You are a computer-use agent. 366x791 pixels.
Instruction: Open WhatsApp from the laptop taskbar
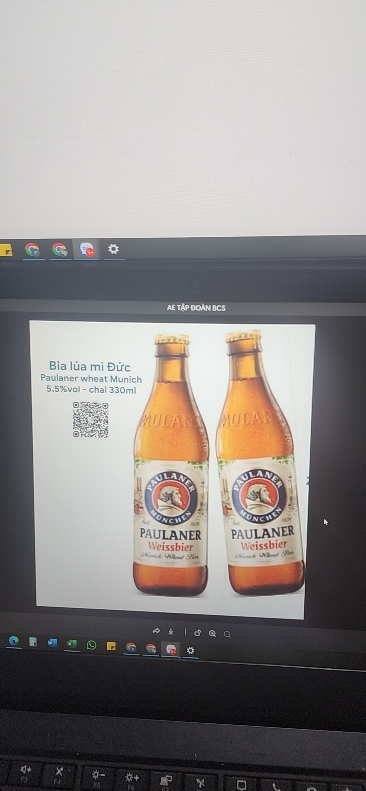[91, 645]
